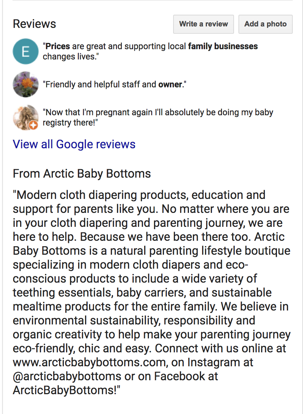Open the blonde hair reviewer avatar
Viewport: 303px width, 414px height.
(x=26, y=117)
